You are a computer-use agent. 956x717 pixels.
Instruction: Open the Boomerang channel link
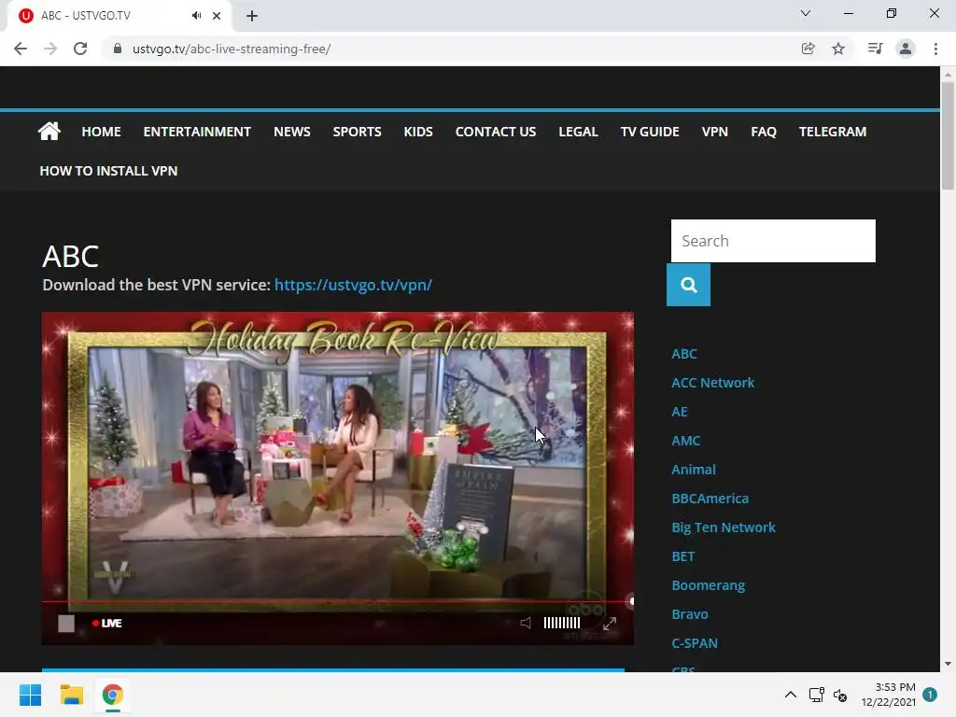click(x=708, y=585)
